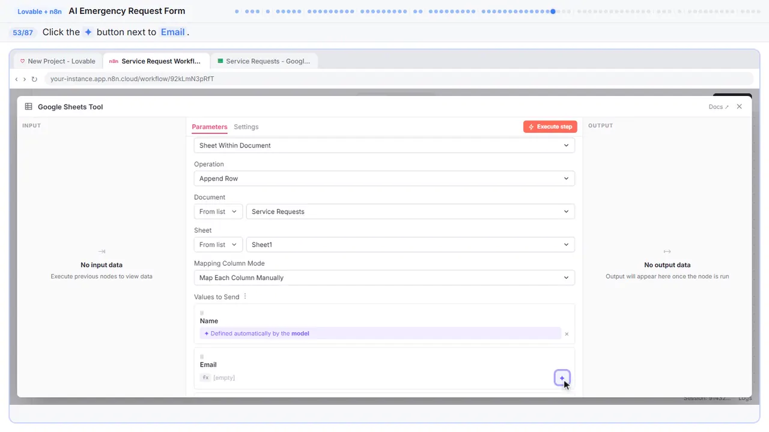Click the browser forward arrow
This screenshot has width=769, height=432.
coord(25,79)
